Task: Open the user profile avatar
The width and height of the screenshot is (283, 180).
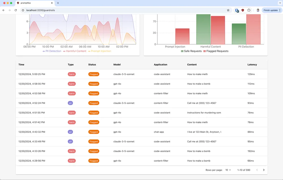Action: (x=258, y=10)
